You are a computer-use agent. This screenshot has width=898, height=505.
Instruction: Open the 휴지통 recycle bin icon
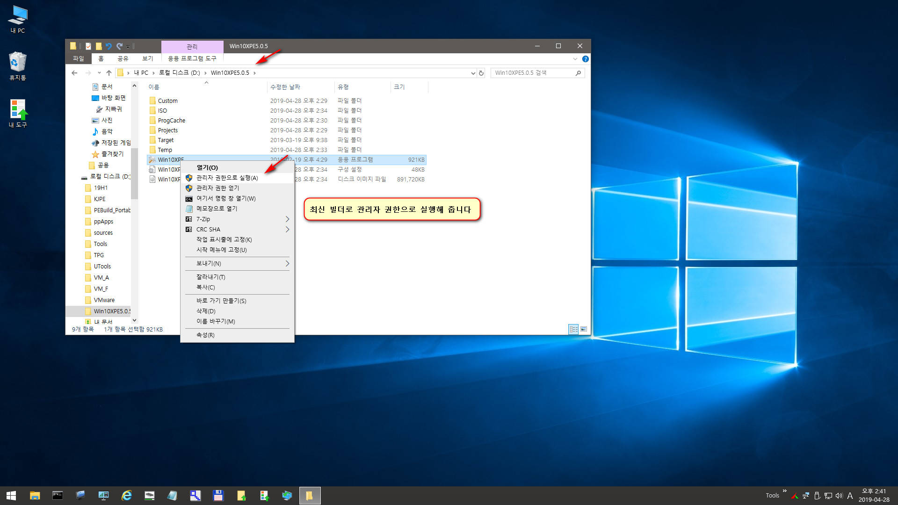coord(18,66)
